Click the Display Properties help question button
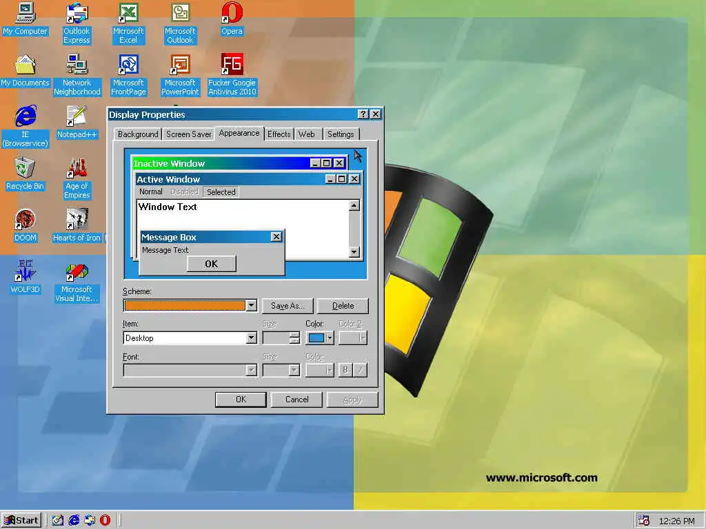Screen dimensions: 706x529 [363, 114]
